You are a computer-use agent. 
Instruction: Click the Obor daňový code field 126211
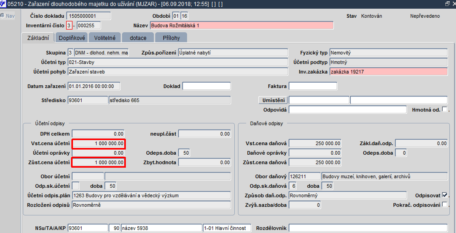pyautogui.click(x=305, y=176)
